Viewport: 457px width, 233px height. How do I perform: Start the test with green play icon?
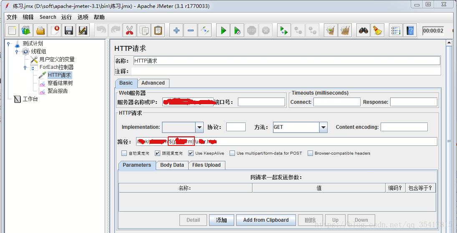point(223,30)
